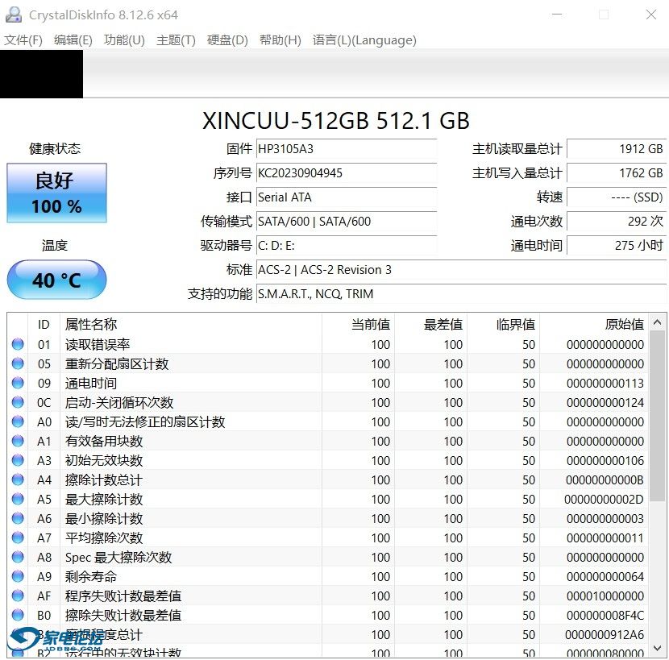Click the 最差值 column header
The image size is (669, 660).
tap(431, 325)
